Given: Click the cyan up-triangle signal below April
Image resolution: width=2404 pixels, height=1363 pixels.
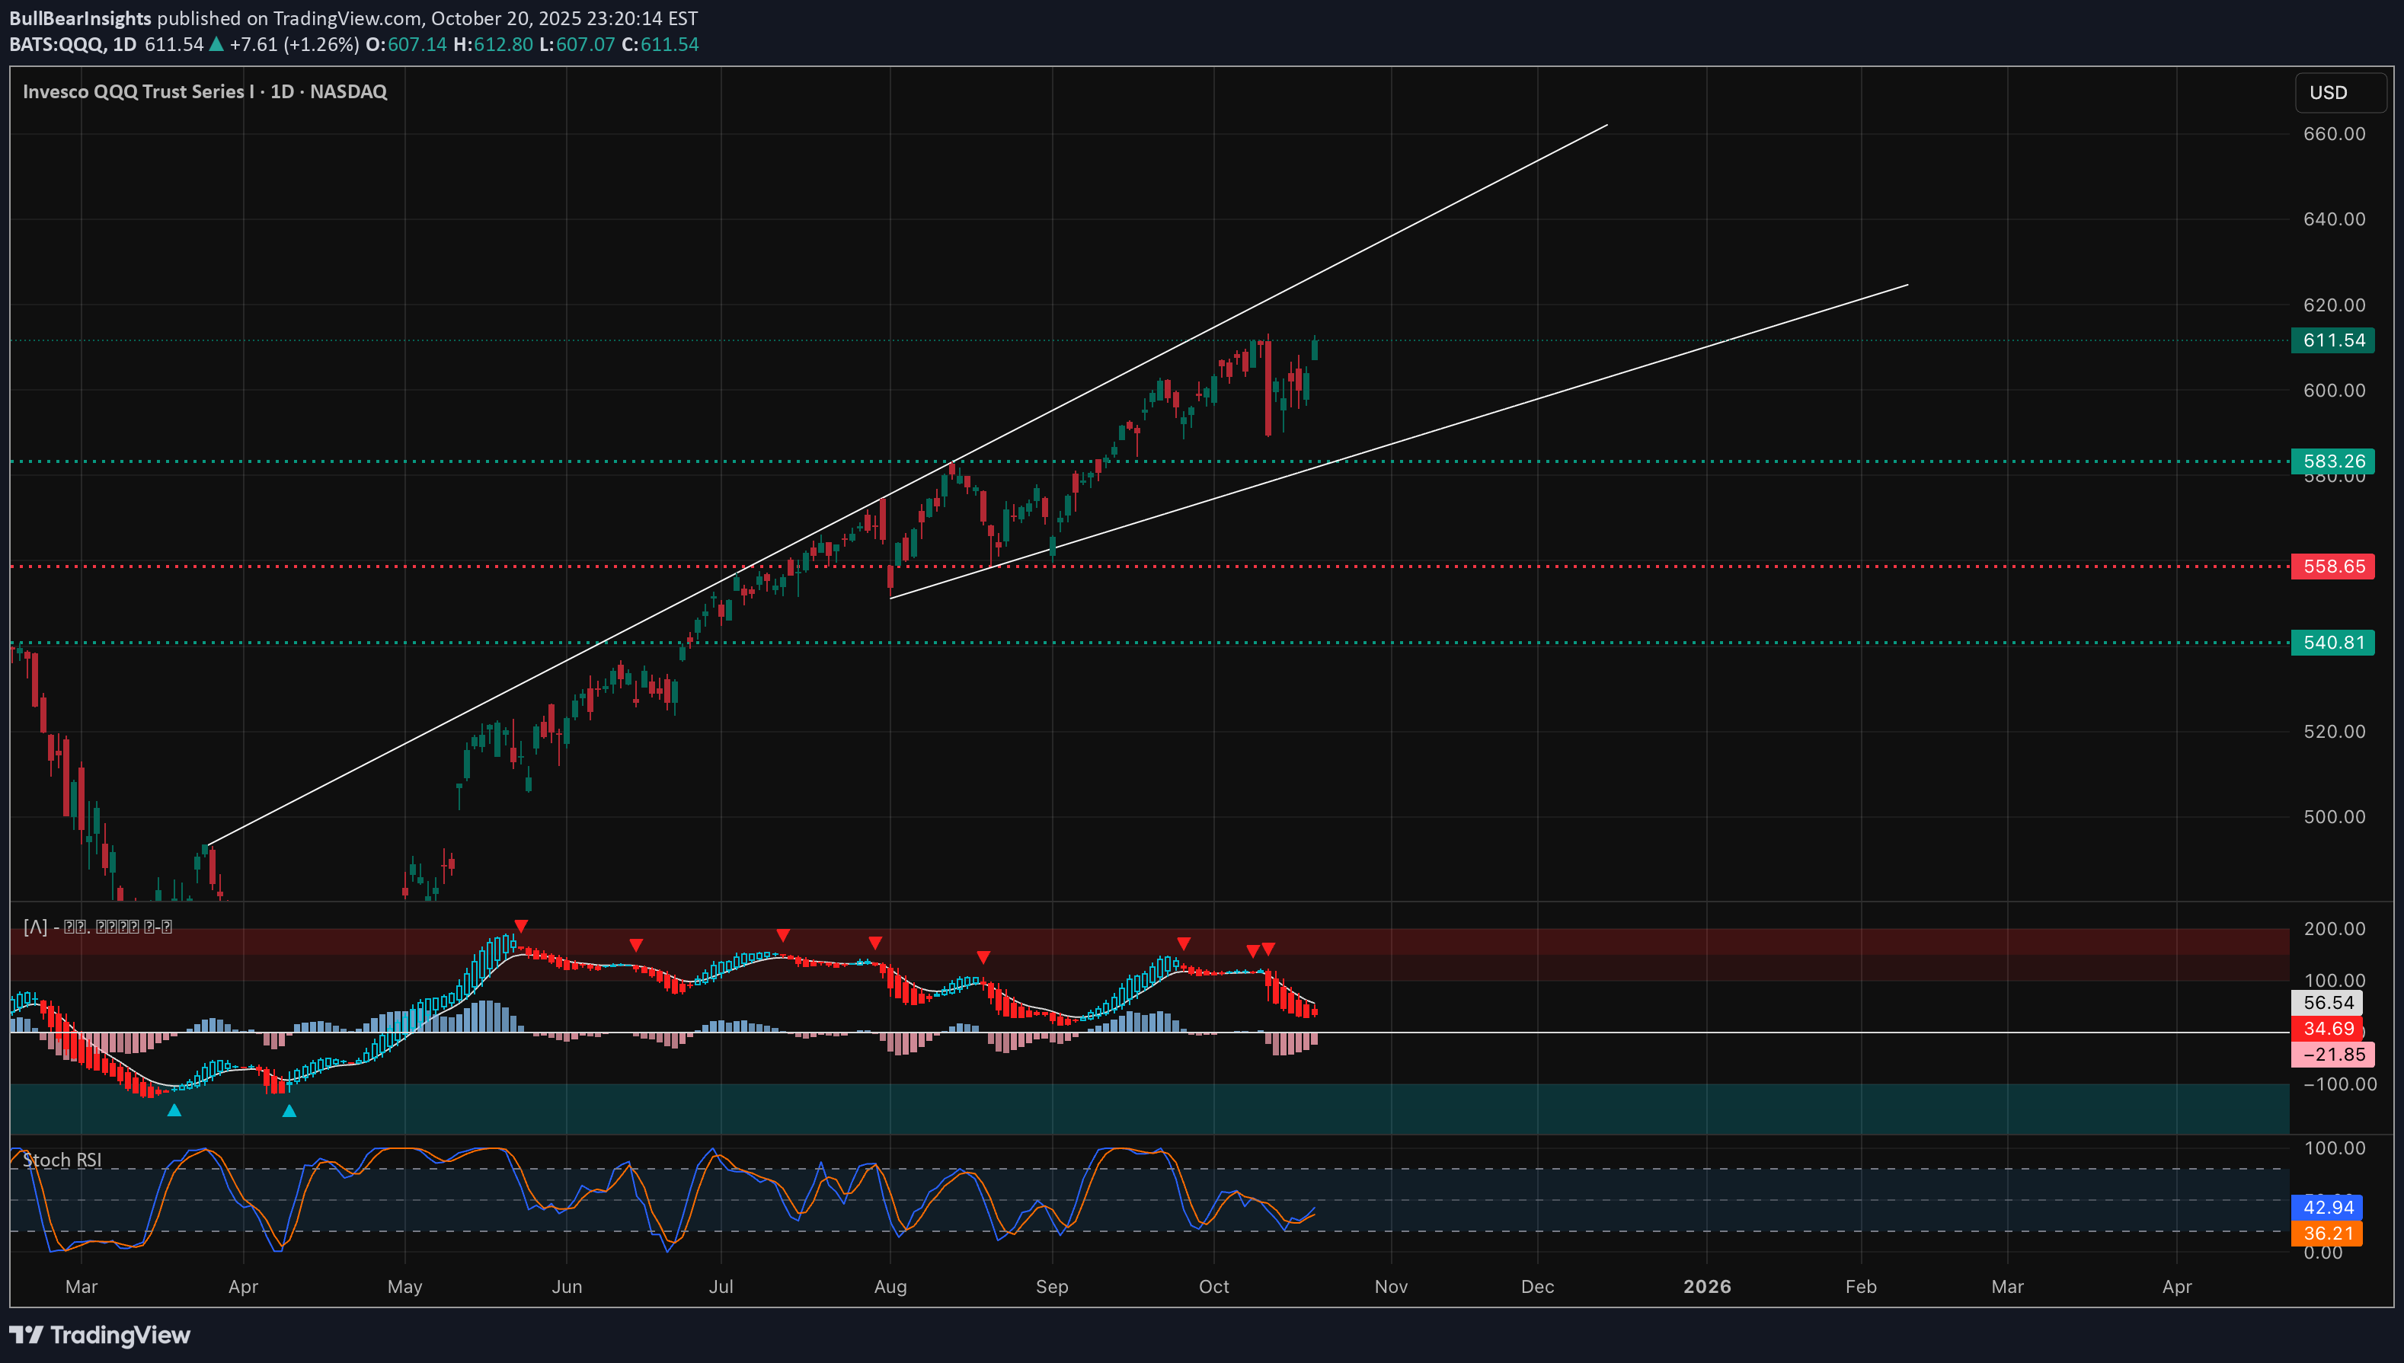Looking at the screenshot, I should pos(289,1110).
